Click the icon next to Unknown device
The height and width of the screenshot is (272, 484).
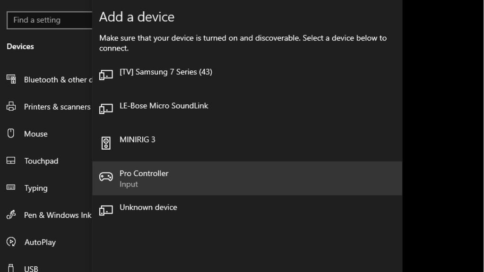105,210
